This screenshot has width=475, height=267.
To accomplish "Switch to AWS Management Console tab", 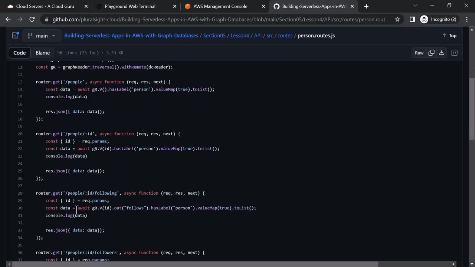I will tap(220, 6).
